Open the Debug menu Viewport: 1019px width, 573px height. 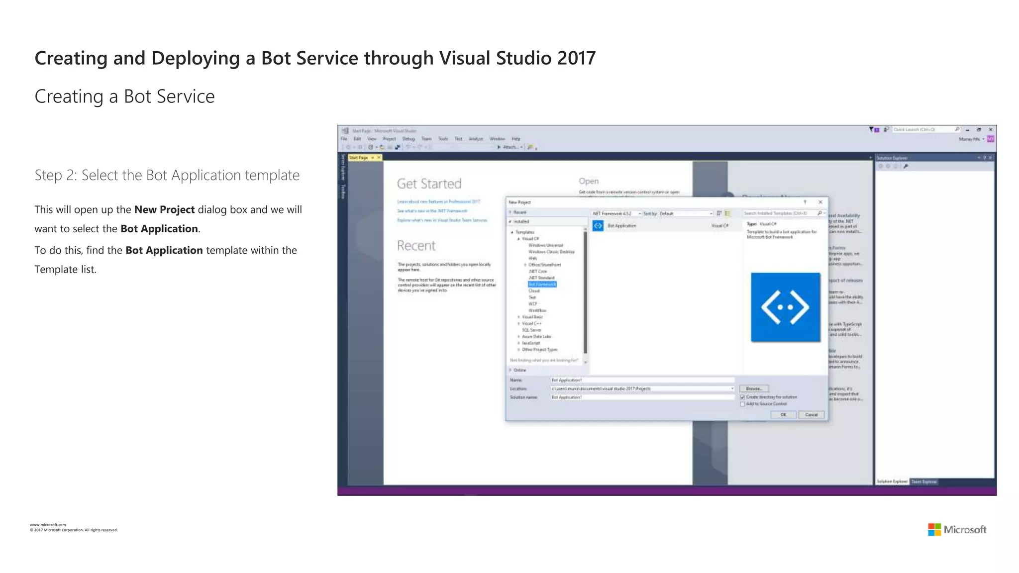tap(408, 139)
